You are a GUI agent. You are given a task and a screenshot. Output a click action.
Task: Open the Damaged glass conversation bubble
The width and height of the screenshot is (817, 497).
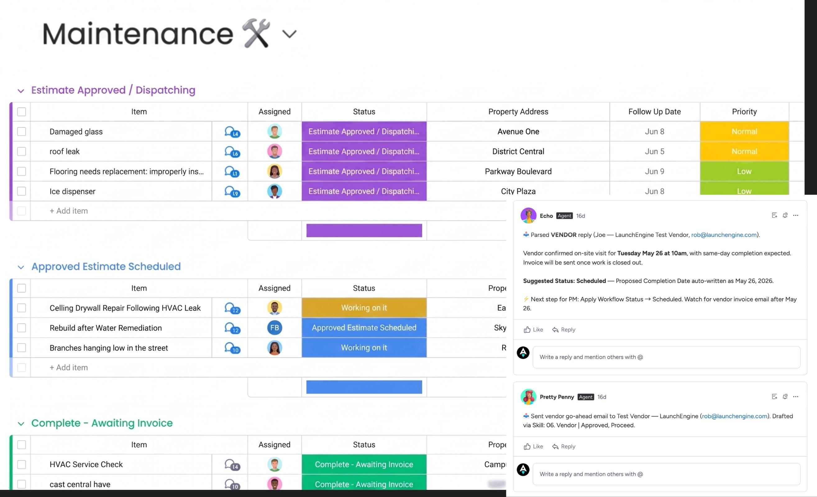click(232, 132)
